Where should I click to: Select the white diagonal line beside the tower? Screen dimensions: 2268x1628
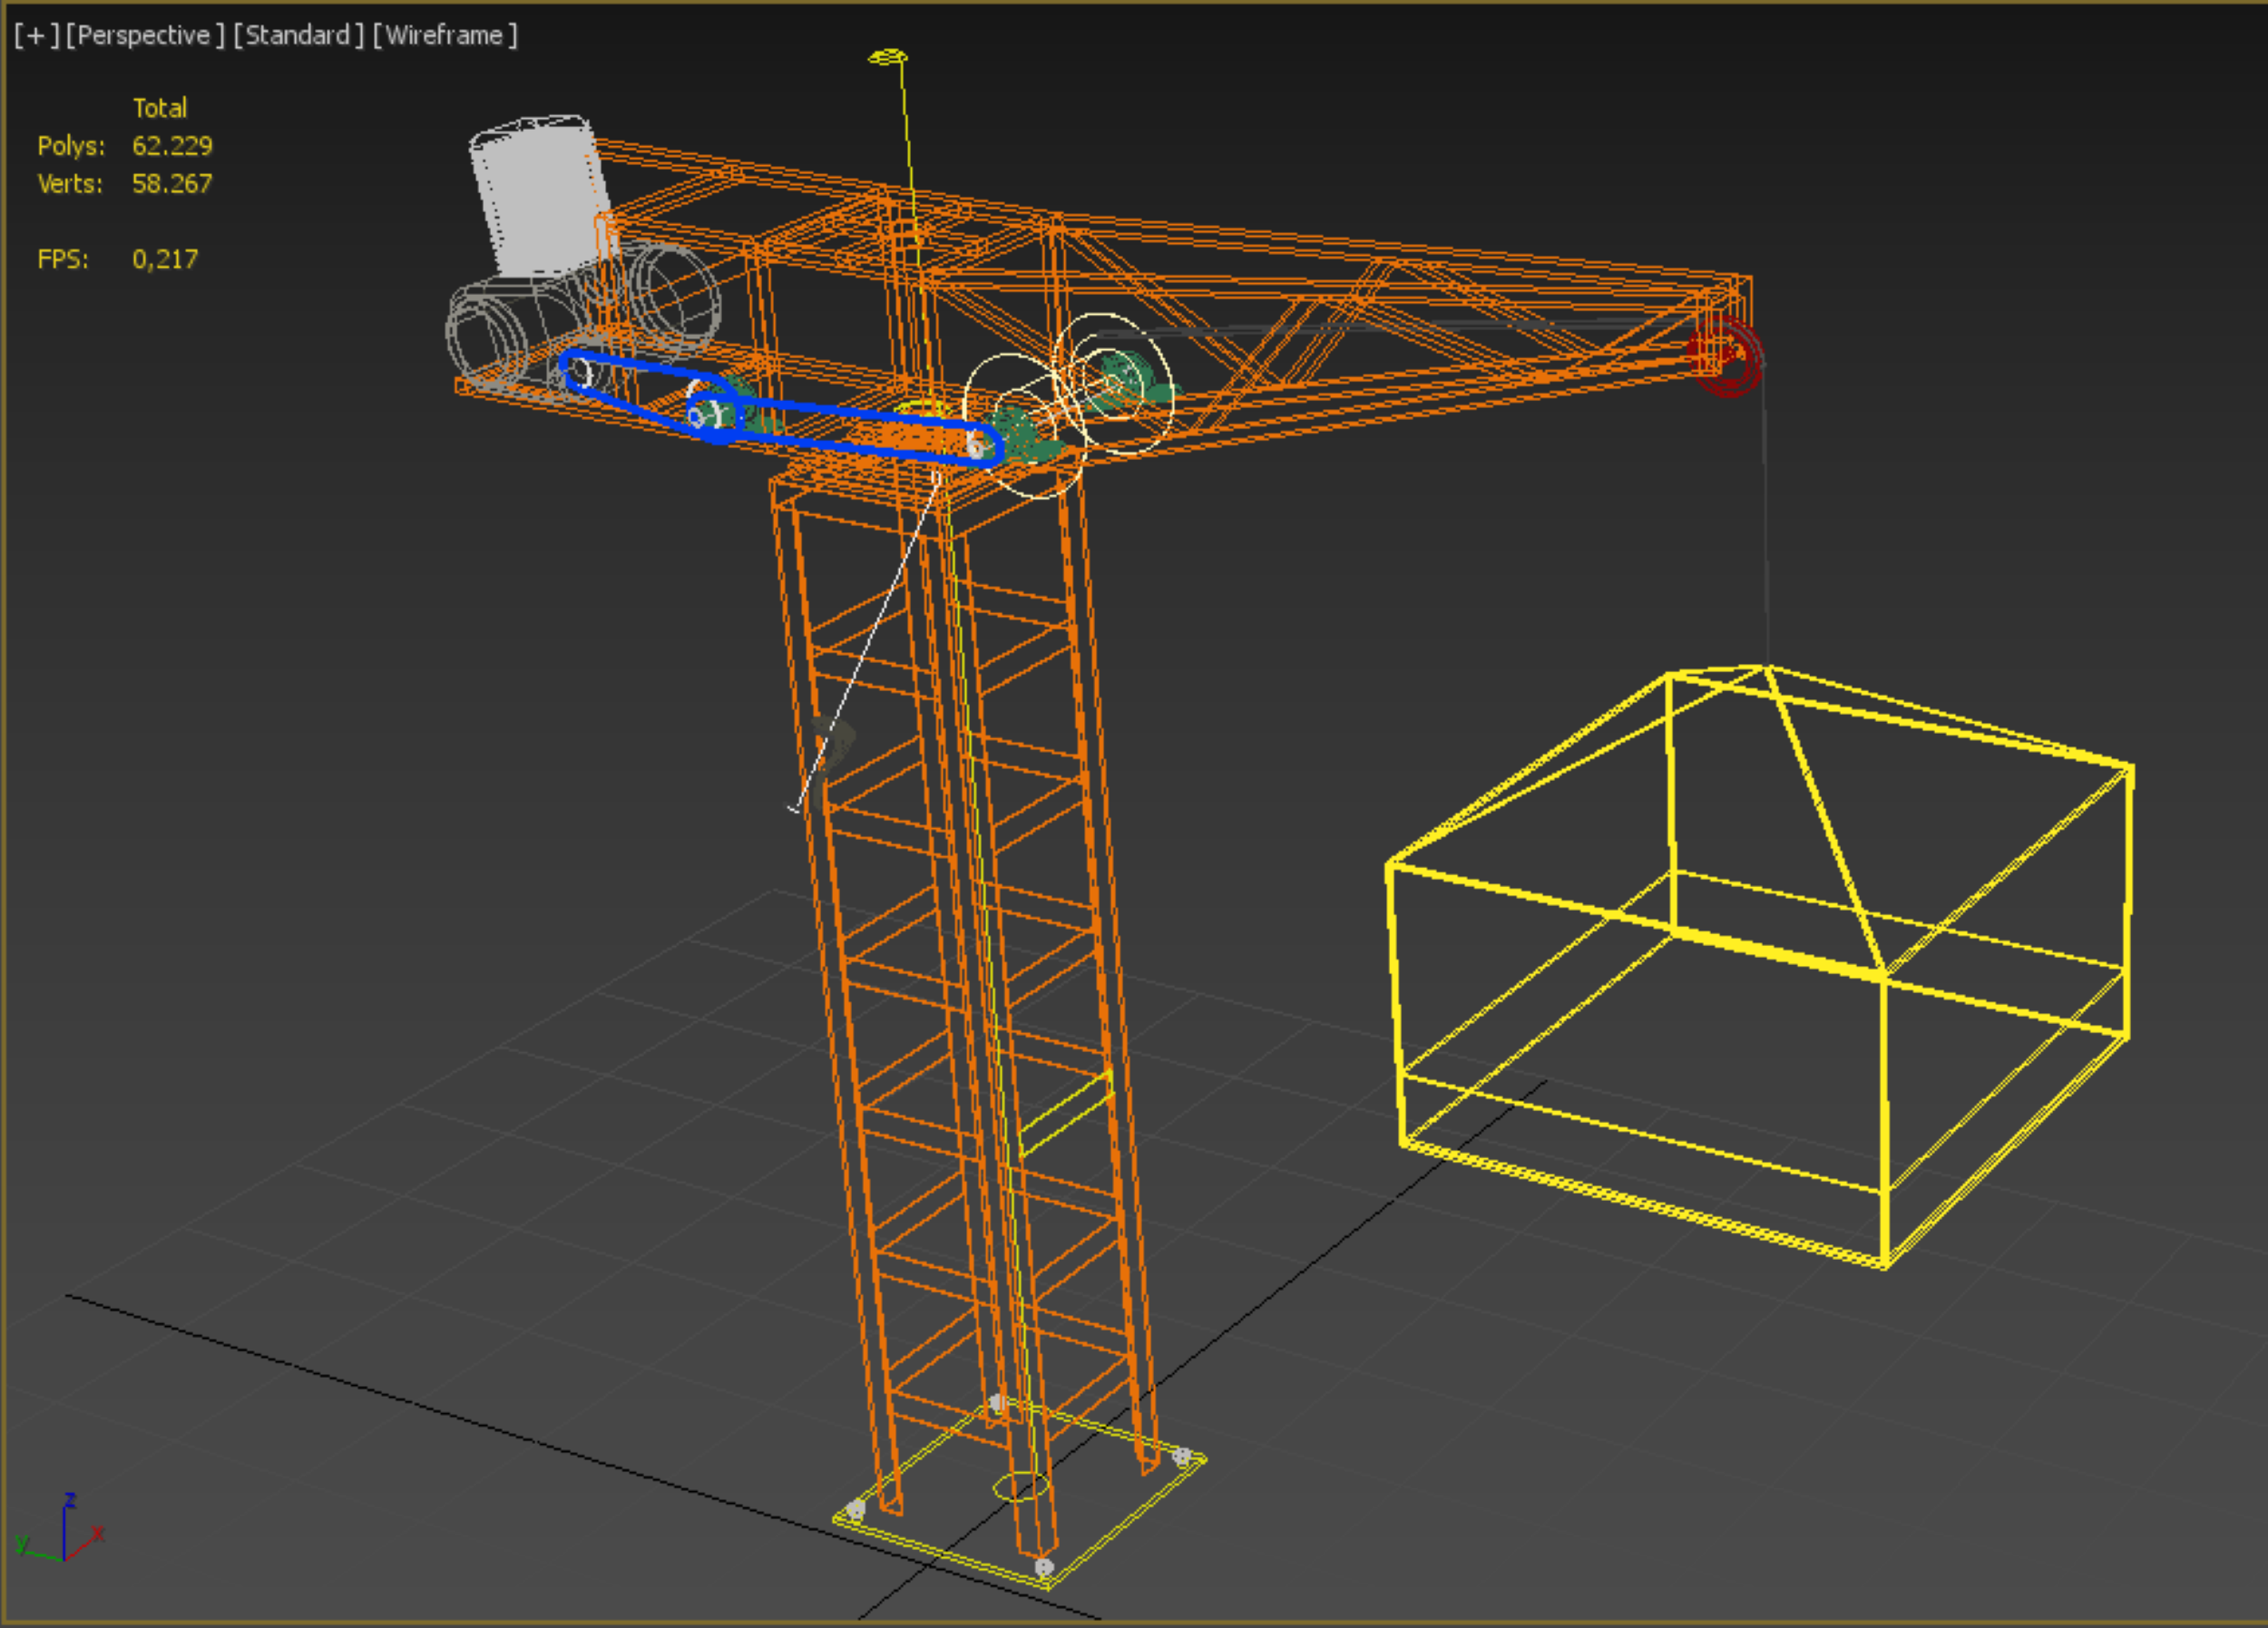[x=868, y=641]
